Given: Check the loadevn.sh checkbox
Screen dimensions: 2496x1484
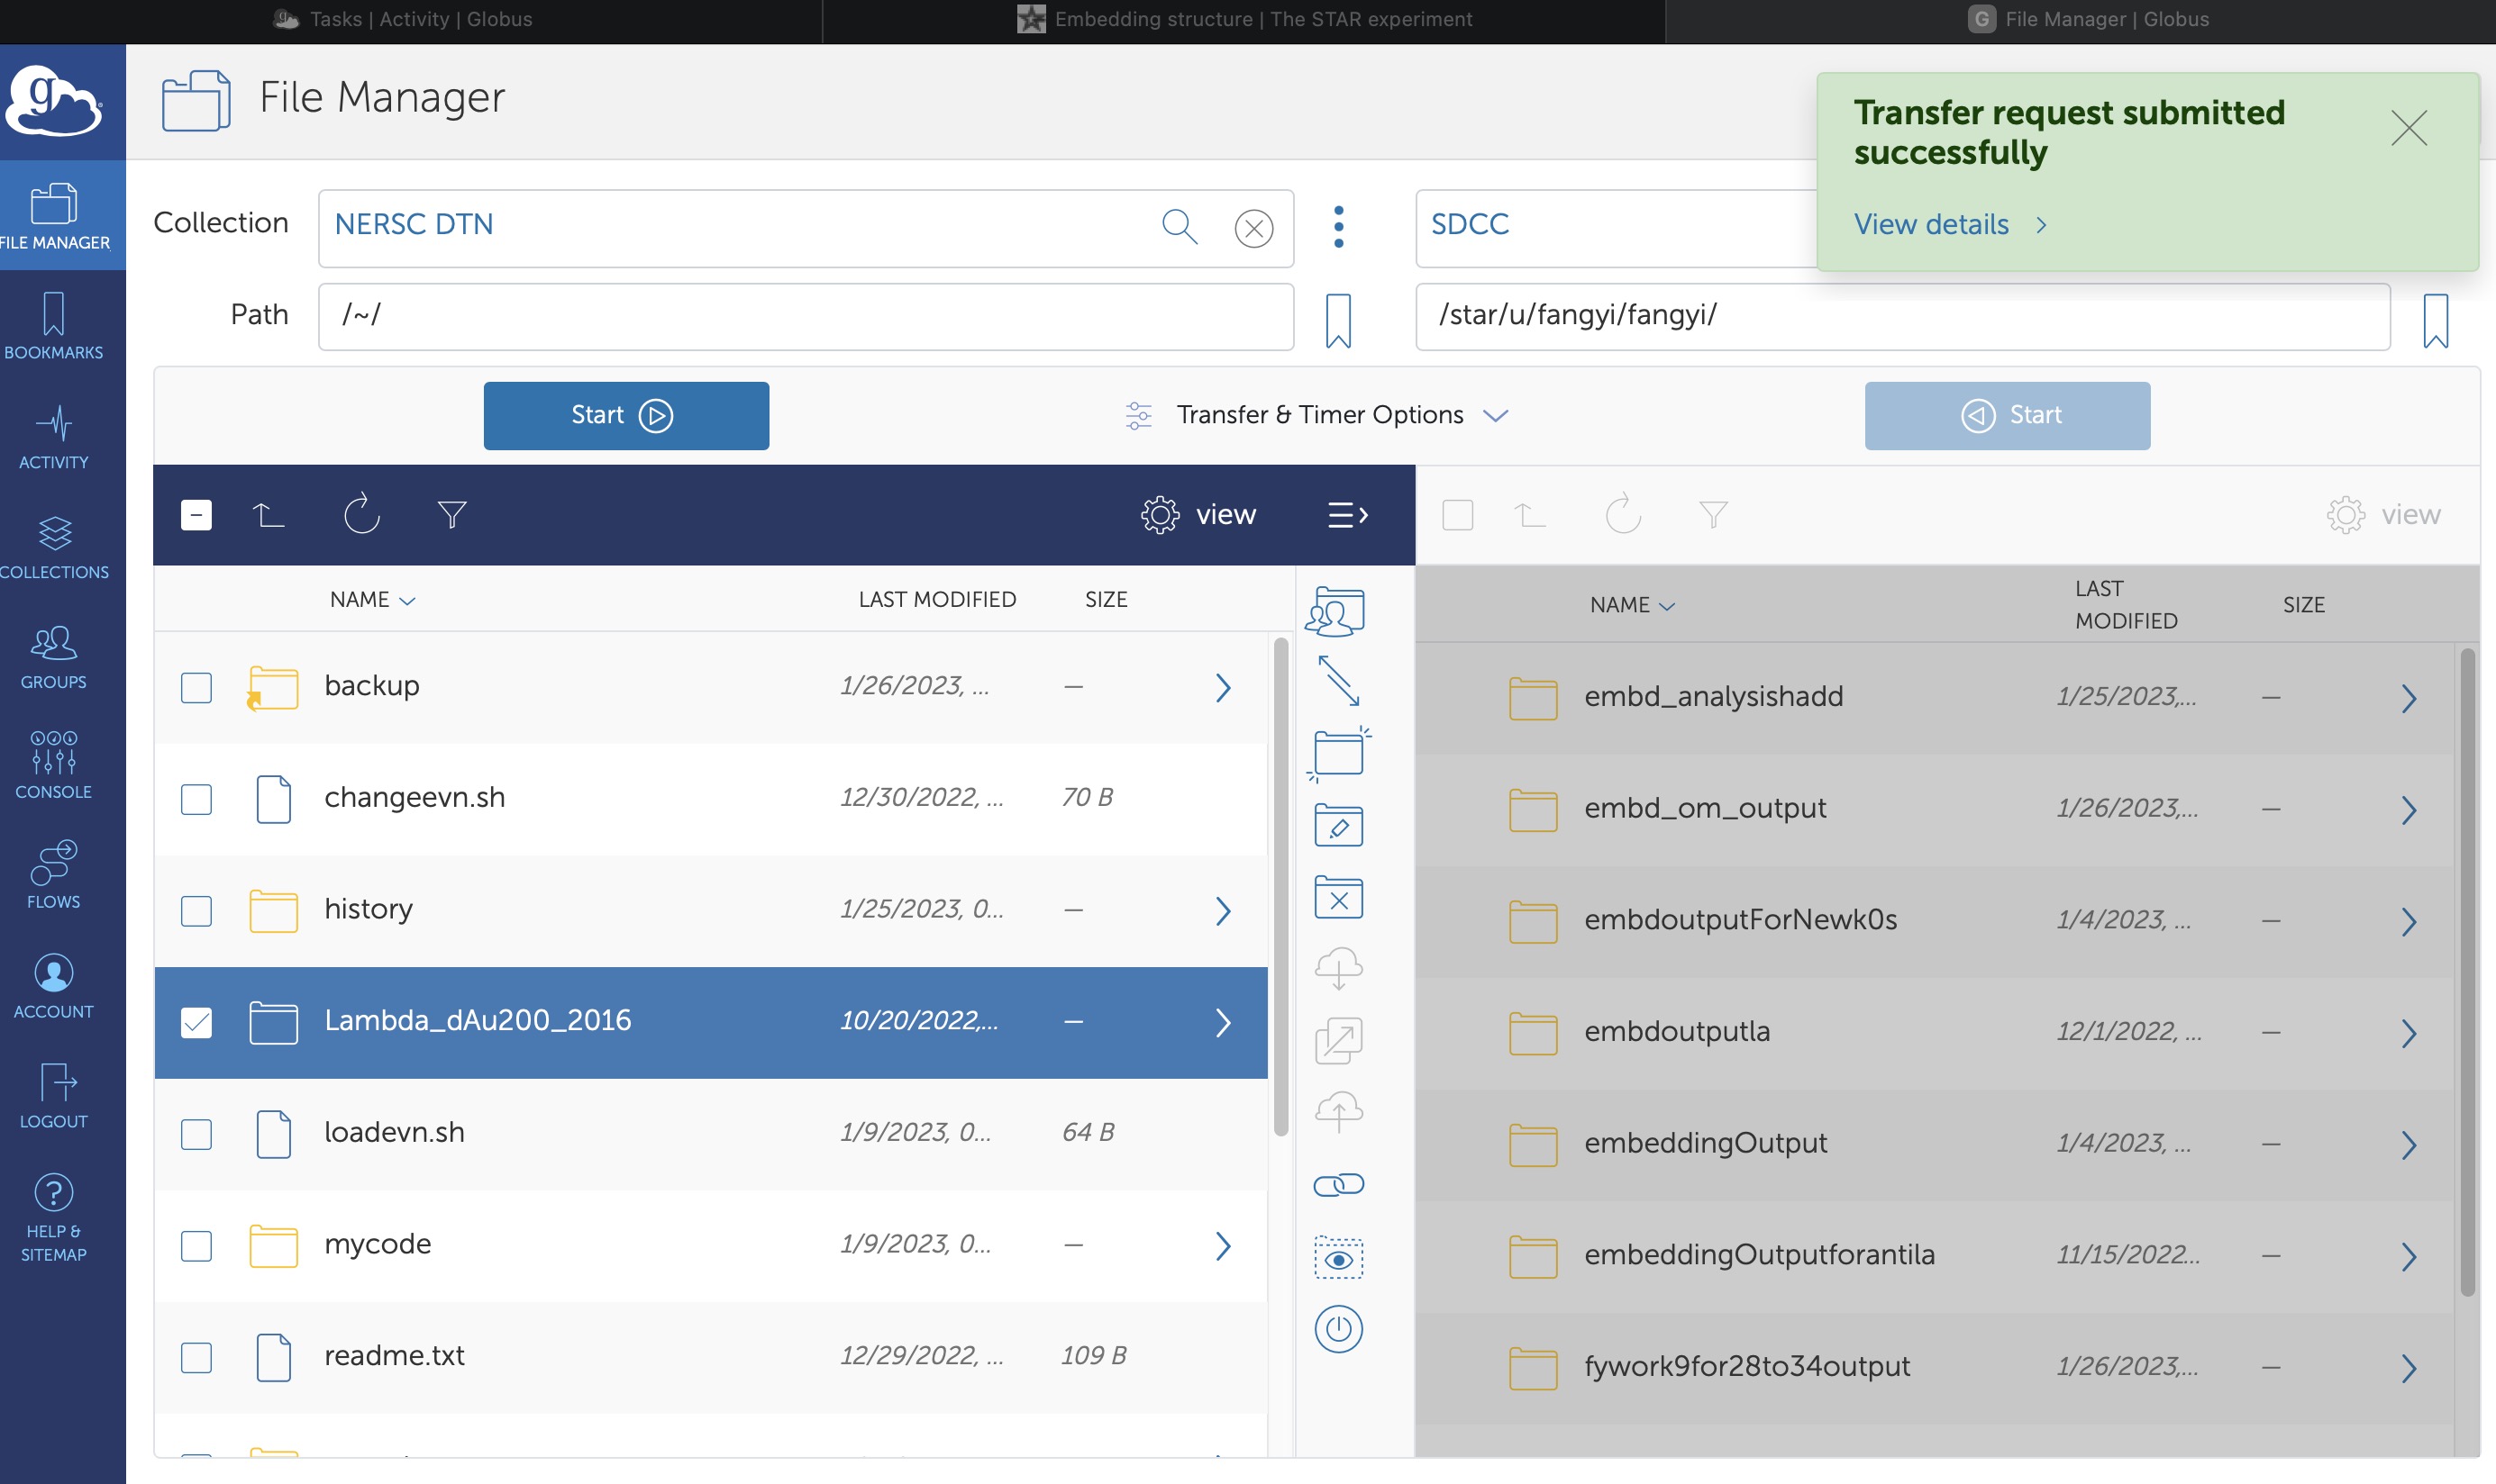Looking at the screenshot, I should tap(196, 1134).
